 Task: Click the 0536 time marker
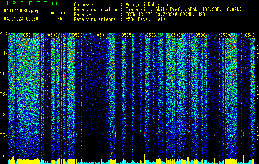(x=151, y=35)
